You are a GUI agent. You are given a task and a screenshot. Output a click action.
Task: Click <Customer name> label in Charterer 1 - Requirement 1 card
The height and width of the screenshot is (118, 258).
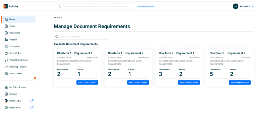coord(64,57)
